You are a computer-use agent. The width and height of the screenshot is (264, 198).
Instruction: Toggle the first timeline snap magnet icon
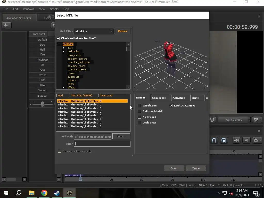[x=214, y=140]
